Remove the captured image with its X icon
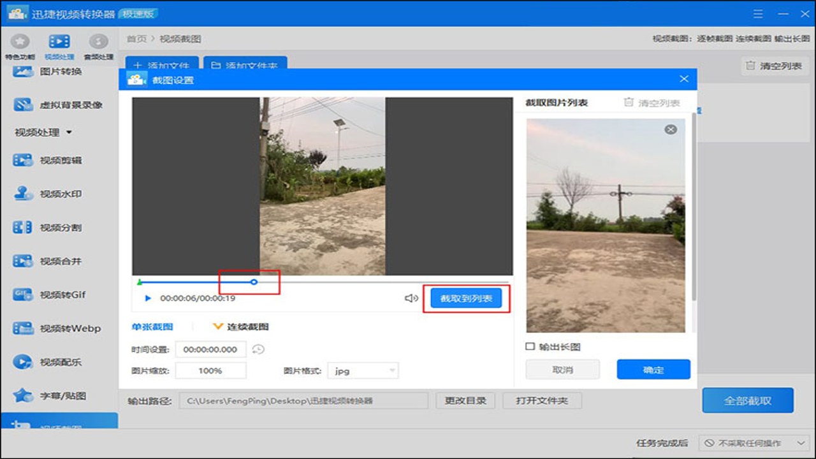The image size is (816, 459). pyautogui.click(x=671, y=129)
